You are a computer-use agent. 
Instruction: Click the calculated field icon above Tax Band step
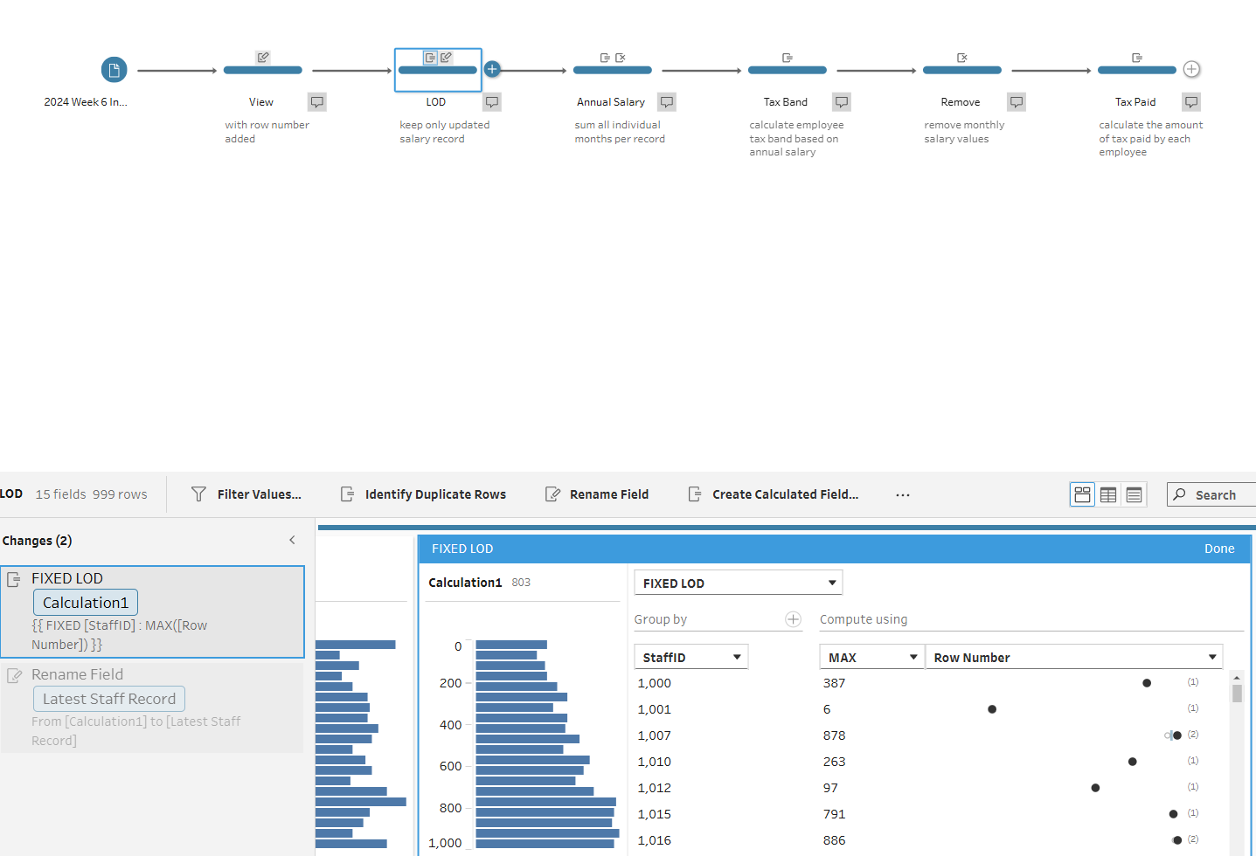788,58
